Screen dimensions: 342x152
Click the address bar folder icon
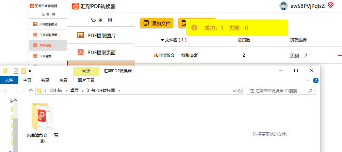(x=39, y=91)
